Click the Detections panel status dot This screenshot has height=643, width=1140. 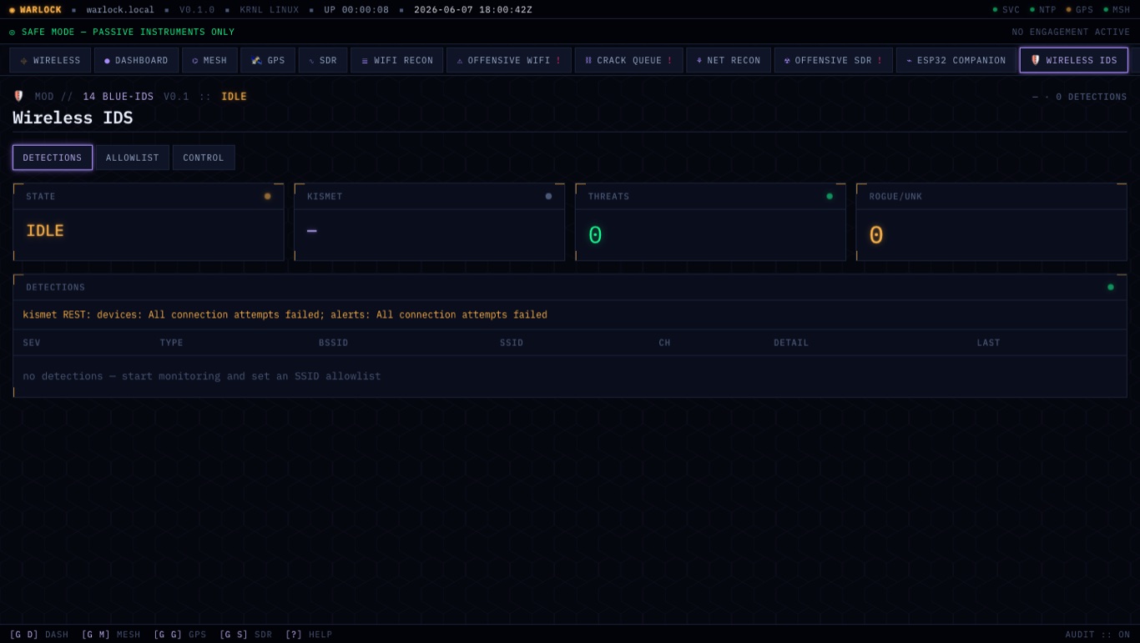(1111, 287)
